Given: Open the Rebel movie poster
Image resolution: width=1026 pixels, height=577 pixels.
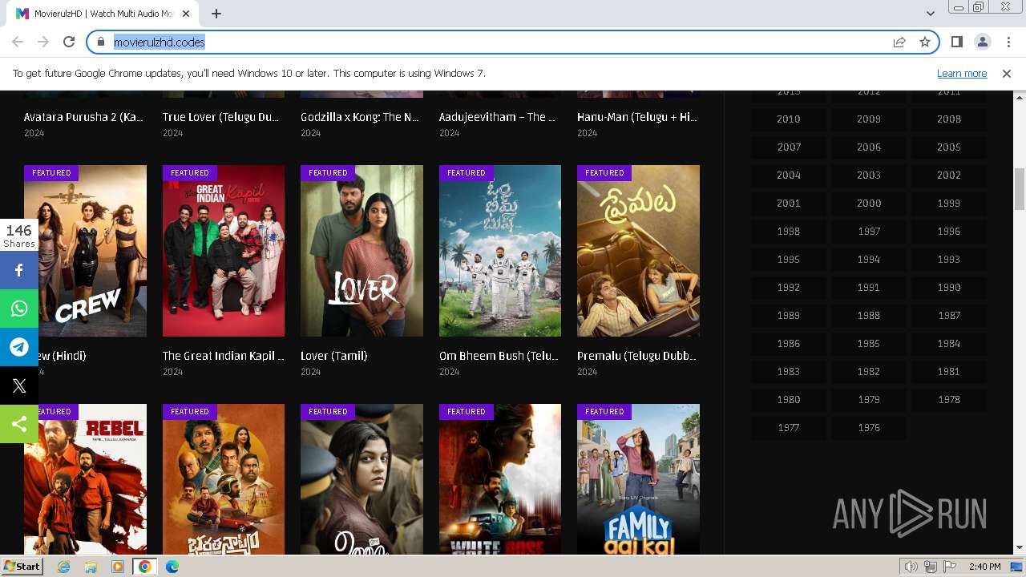Looking at the screenshot, I should coord(85,479).
